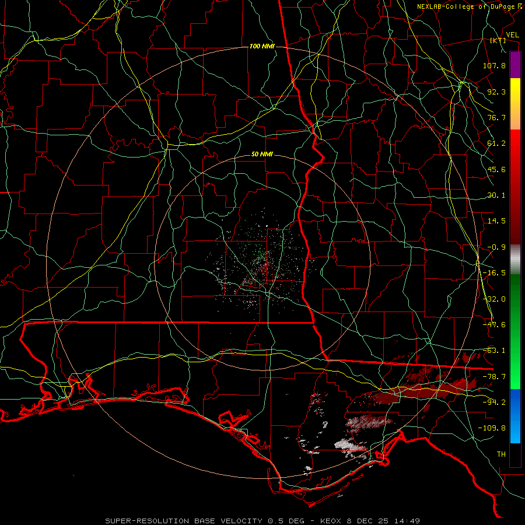This screenshot has width=525, height=525.
Task: Select the -16.5 scale value
Action: (x=494, y=273)
